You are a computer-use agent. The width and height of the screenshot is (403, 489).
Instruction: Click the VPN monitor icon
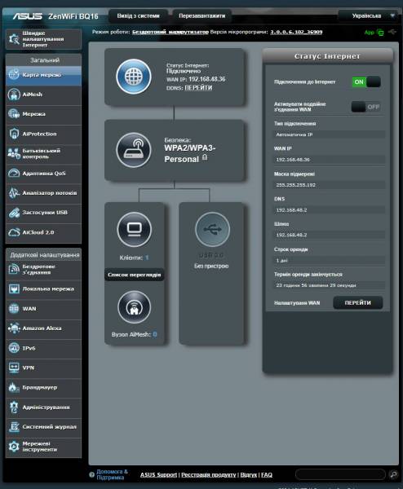(x=14, y=368)
